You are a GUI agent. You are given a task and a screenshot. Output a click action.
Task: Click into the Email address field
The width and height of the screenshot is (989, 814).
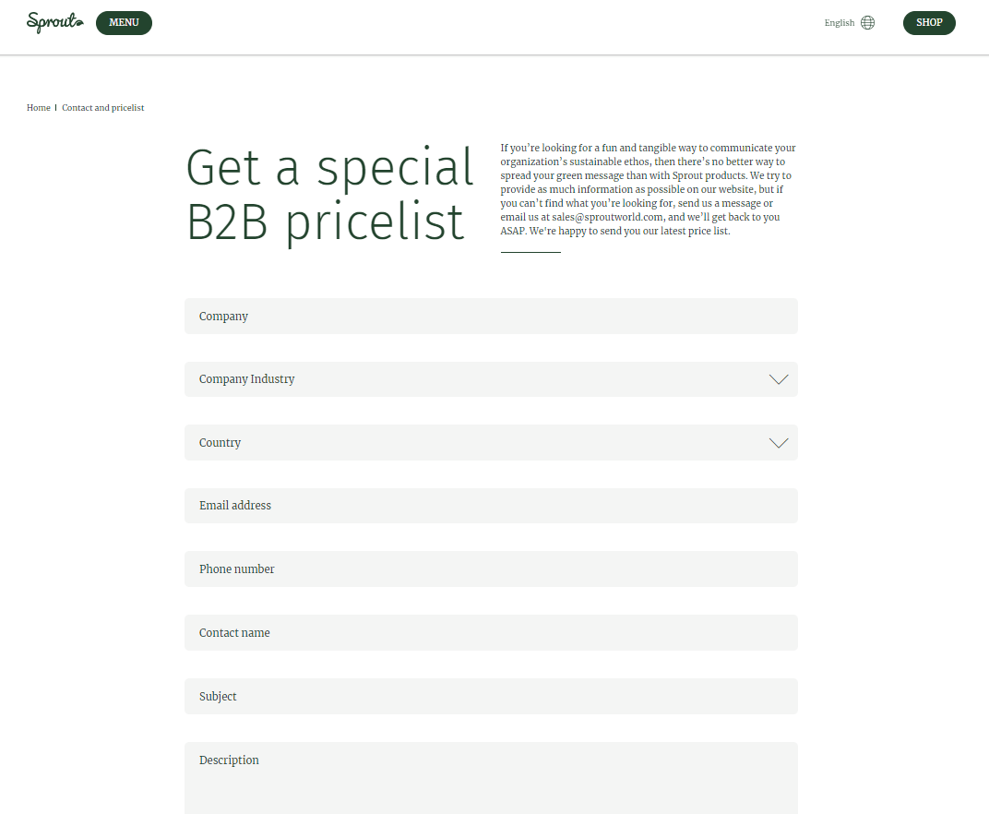tap(491, 506)
